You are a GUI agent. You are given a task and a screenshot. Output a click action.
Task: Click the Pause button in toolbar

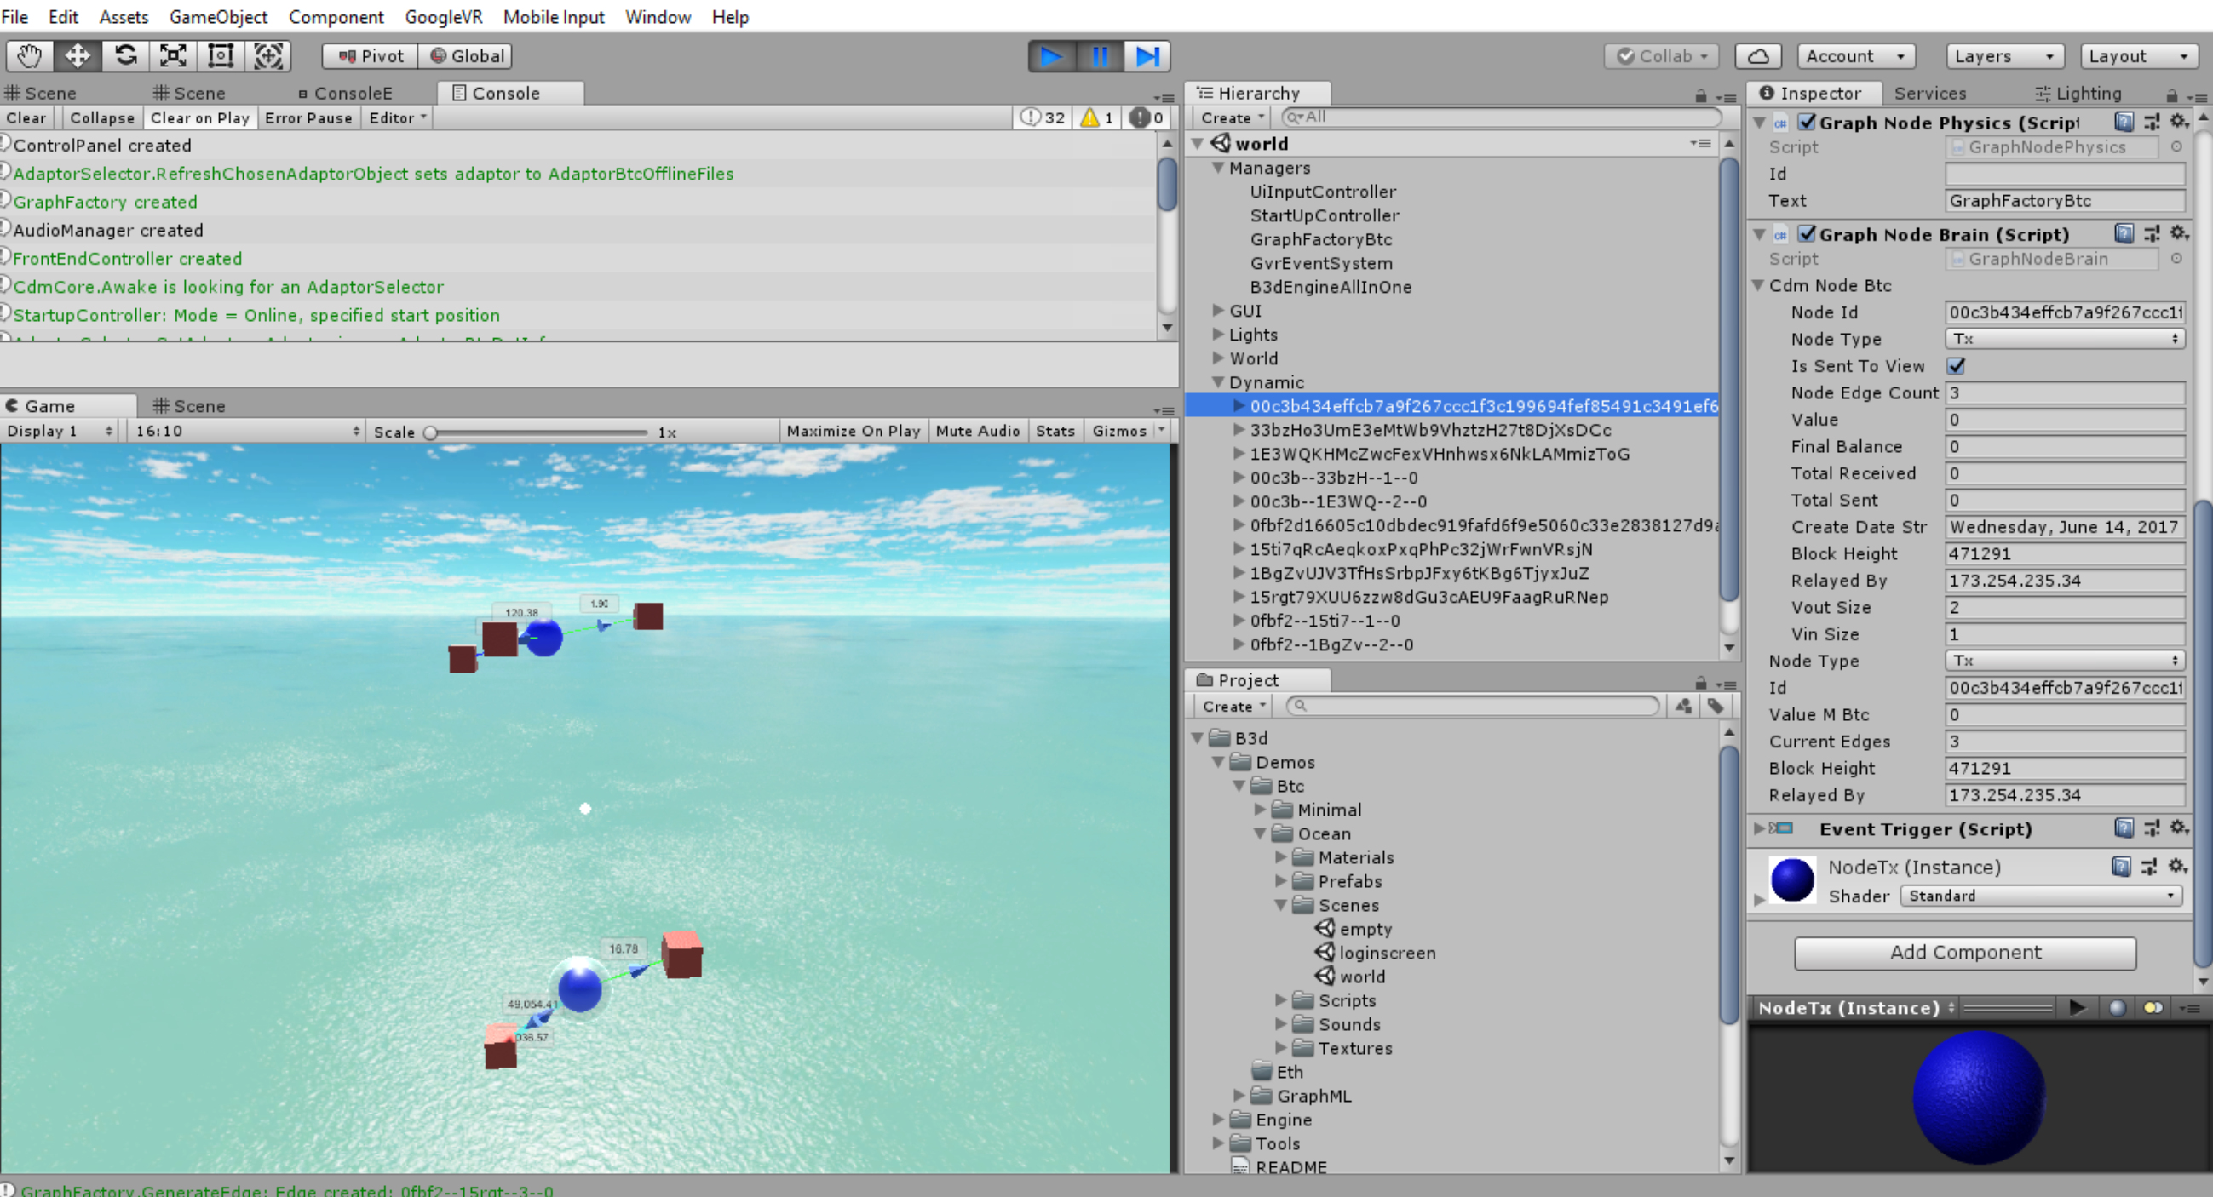(1099, 56)
